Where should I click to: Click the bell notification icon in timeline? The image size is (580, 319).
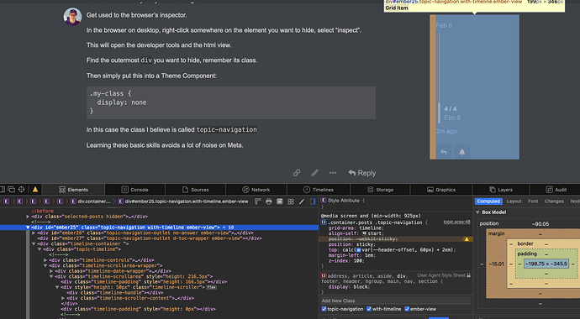tap(462, 152)
